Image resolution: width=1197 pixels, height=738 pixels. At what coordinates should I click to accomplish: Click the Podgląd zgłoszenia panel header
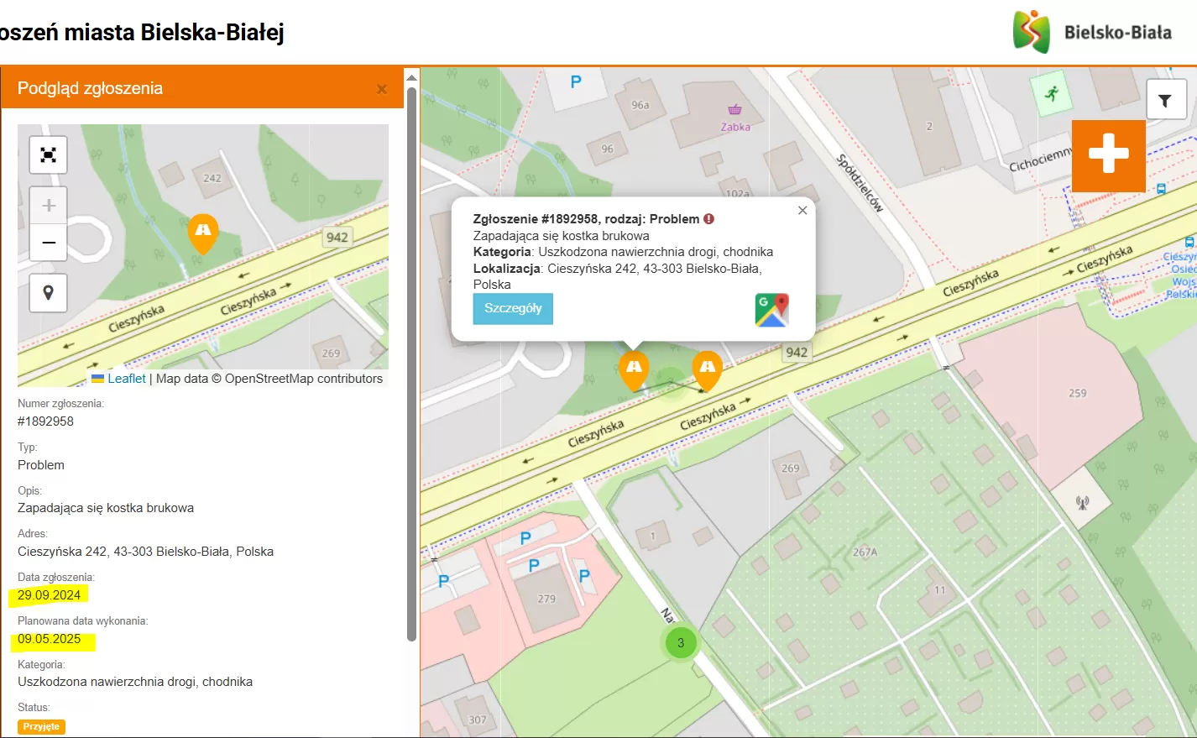pyautogui.click(x=201, y=88)
